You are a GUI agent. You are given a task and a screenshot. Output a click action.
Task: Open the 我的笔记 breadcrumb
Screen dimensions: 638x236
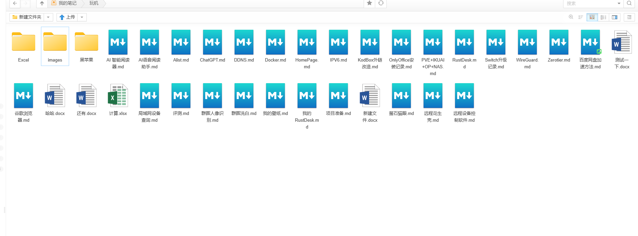[x=64, y=3]
